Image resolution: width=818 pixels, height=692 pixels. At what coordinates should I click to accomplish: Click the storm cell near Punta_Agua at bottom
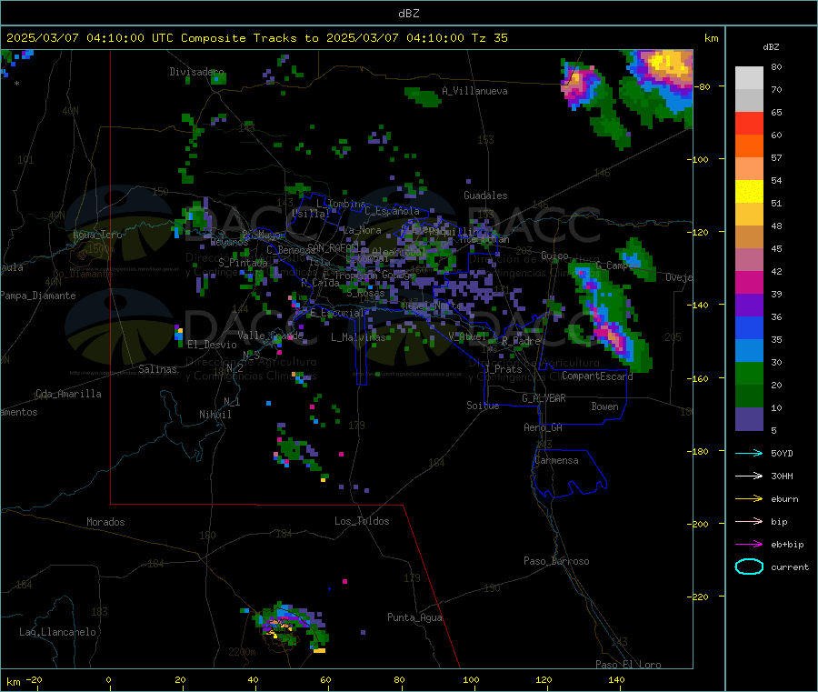coord(290,627)
